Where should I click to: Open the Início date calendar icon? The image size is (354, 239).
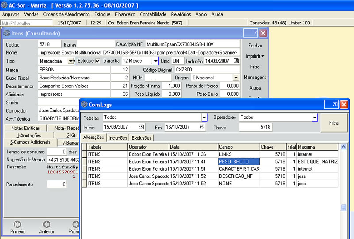click(x=141, y=127)
